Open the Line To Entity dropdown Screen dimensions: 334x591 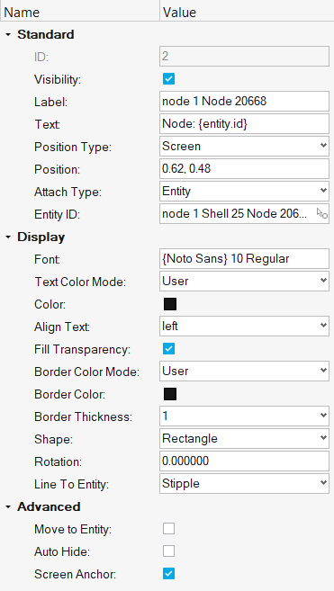tap(244, 484)
